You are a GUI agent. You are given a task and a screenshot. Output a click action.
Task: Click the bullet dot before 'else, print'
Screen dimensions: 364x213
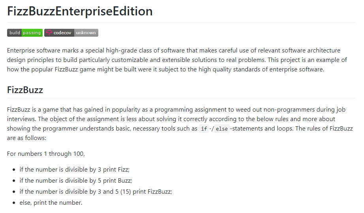tap(14, 203)
